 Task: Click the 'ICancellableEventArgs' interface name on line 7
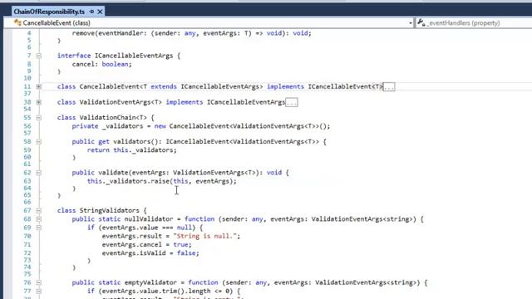[134, 56]
